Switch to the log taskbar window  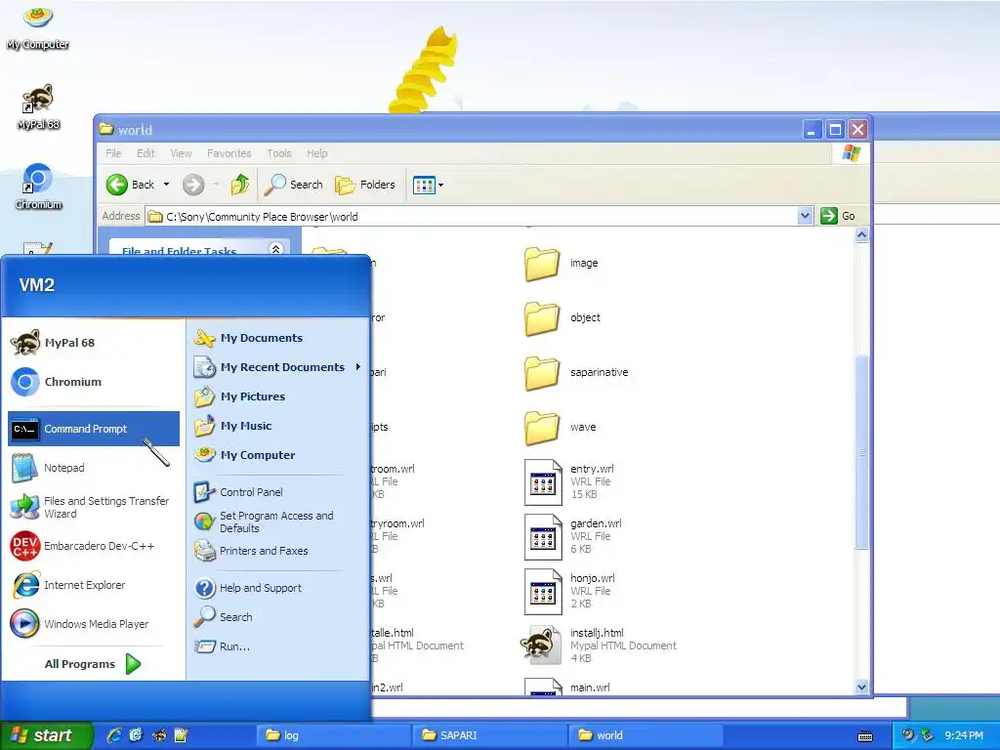(332, 735)
